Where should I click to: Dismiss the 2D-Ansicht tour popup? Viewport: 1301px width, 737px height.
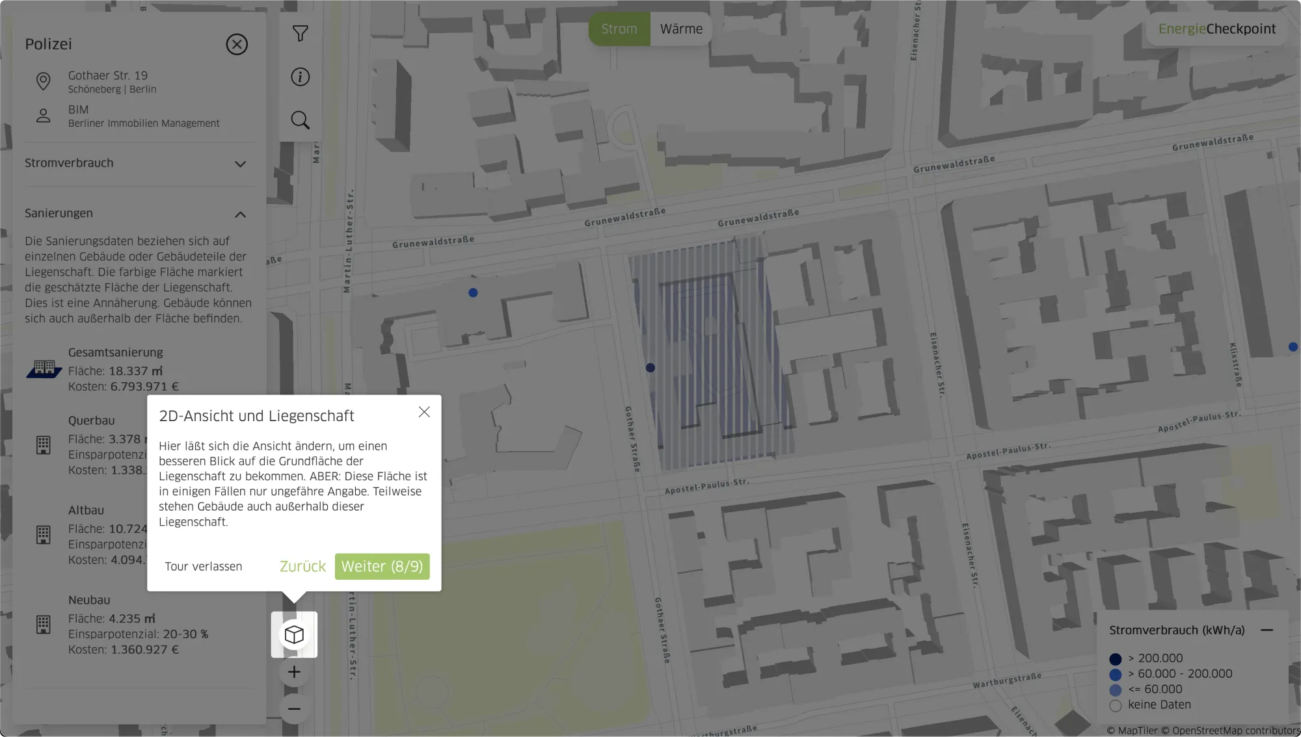[424, 412]
